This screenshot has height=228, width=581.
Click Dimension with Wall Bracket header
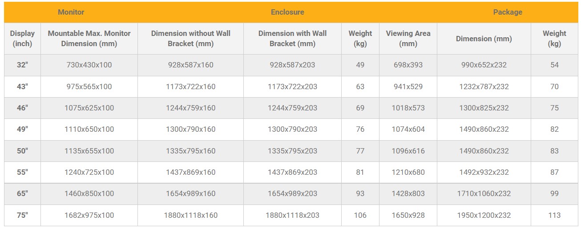(x=292, y=39)
